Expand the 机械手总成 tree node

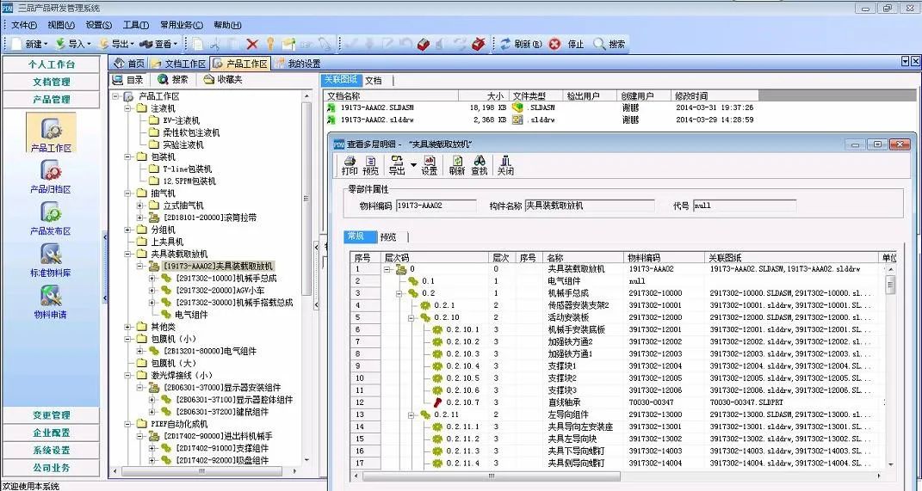[153, 279]
